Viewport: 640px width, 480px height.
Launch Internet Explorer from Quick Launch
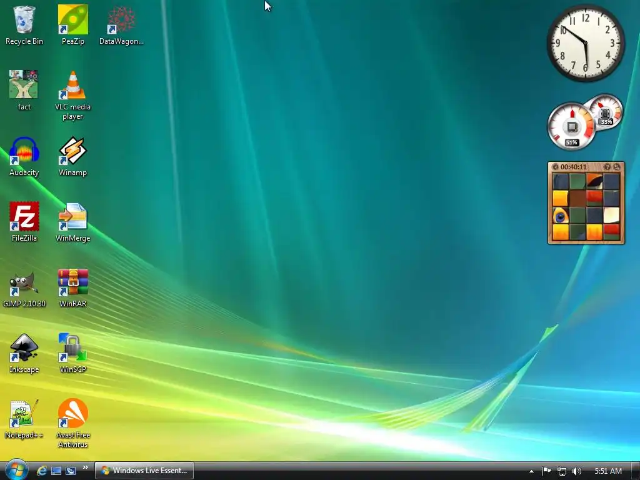[x=42, y=471]
